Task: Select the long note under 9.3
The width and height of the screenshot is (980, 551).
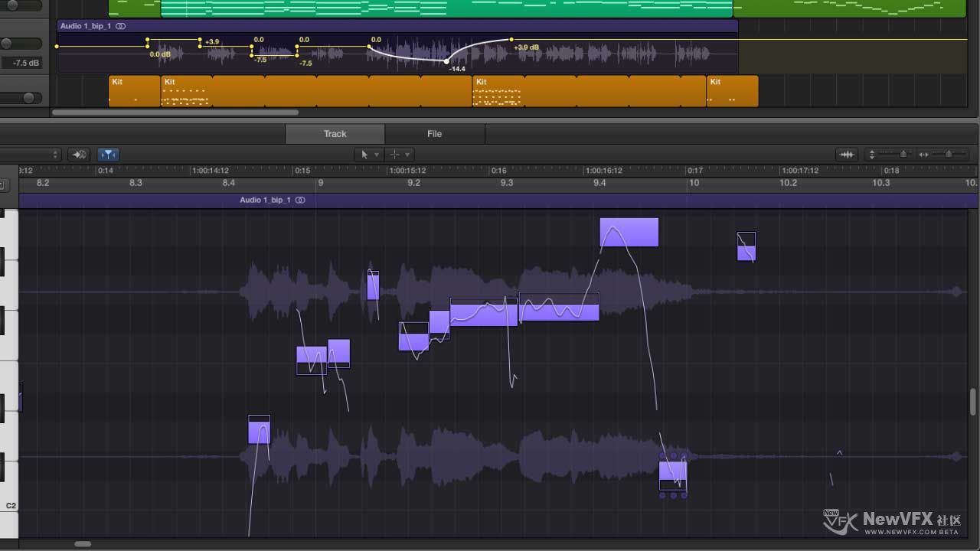Action: [x=484, y=312]
